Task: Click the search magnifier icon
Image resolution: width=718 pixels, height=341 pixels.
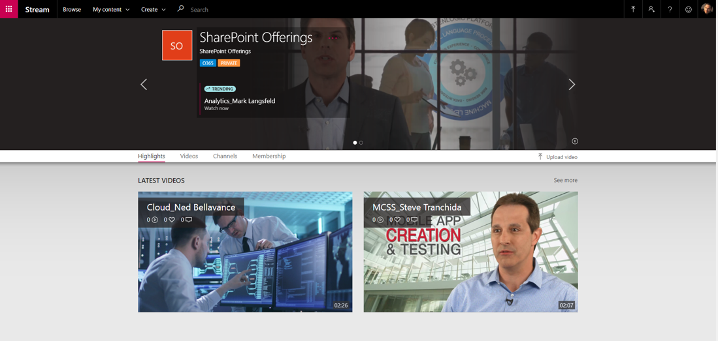Action: [x=180, y=8]
